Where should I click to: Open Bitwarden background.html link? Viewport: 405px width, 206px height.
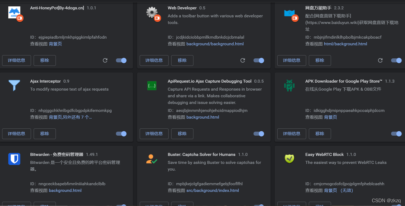65,191
